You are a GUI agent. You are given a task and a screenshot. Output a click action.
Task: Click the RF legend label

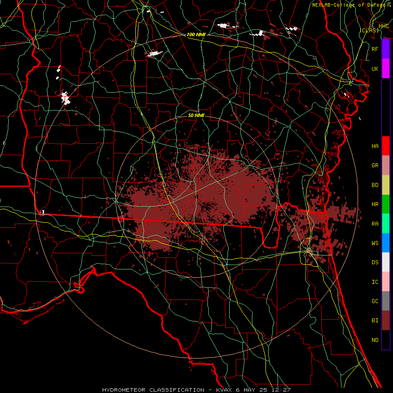pos(375,49)
